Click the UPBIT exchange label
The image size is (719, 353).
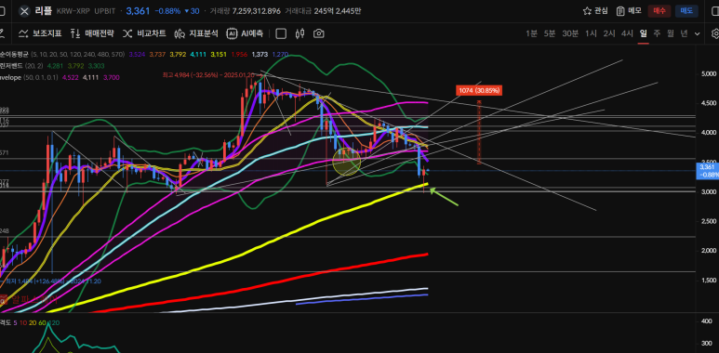(106, 11)
